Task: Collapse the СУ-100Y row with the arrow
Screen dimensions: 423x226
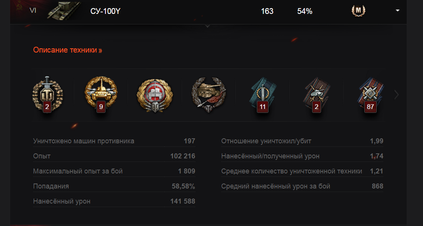Action: point(398,10)
